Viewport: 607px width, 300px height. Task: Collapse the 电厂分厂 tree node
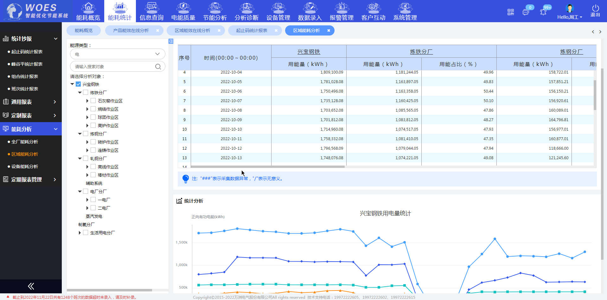coord(80,192)
